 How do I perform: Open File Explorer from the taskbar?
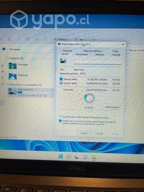[x=94, y=158]
